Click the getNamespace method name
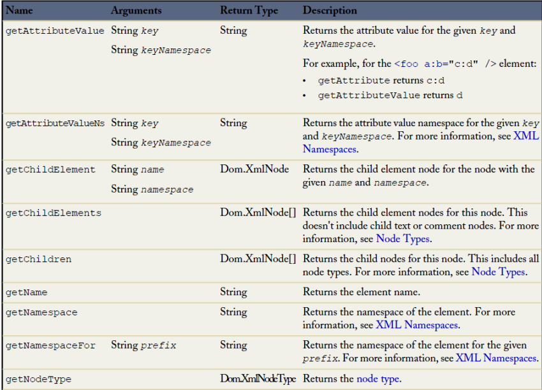Image resolution: width=542 pixels, height=390 pixels. (x=41, y=312)
